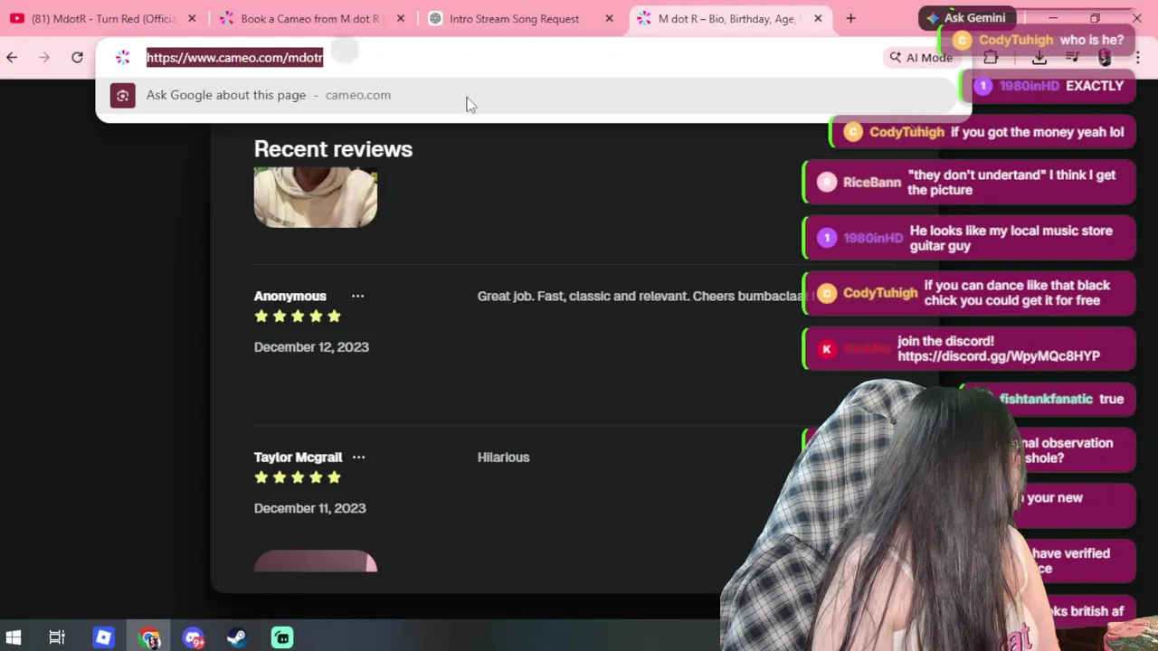Image resolution: width=1158 pixels, height=651 pixels.
Task: Close the Intro Stream Song Request tab
Action: coord(609,18)
